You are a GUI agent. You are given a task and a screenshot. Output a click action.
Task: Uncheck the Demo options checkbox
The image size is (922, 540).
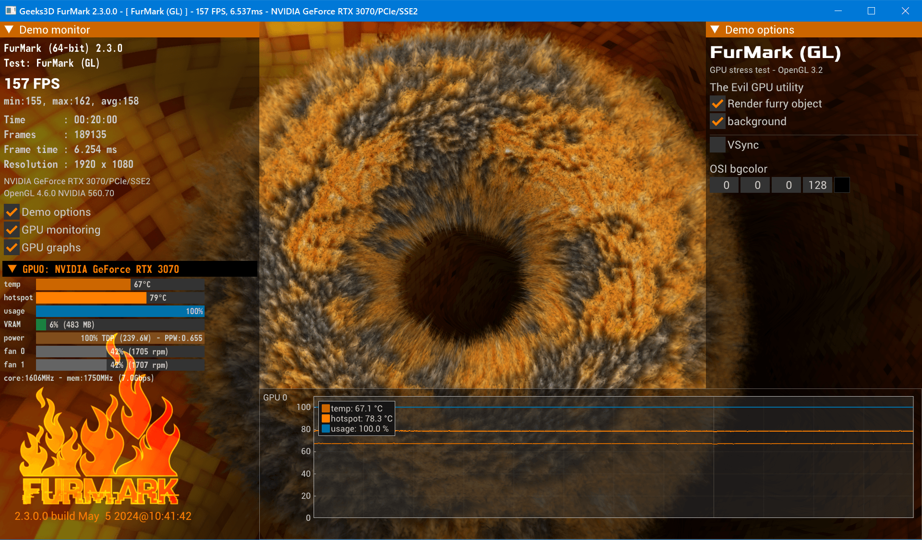12,212
